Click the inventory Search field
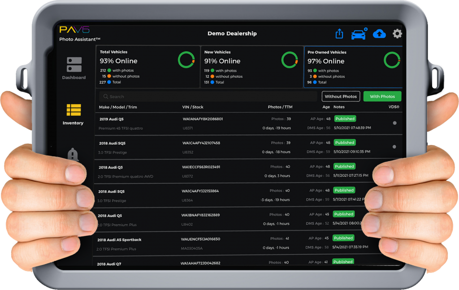Viewport: 459px width, 290px height. point(208,97)
